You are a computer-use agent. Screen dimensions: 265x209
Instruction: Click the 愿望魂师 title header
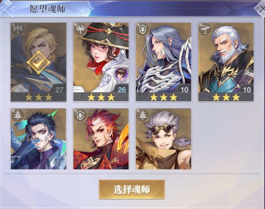tap(48, 9)
